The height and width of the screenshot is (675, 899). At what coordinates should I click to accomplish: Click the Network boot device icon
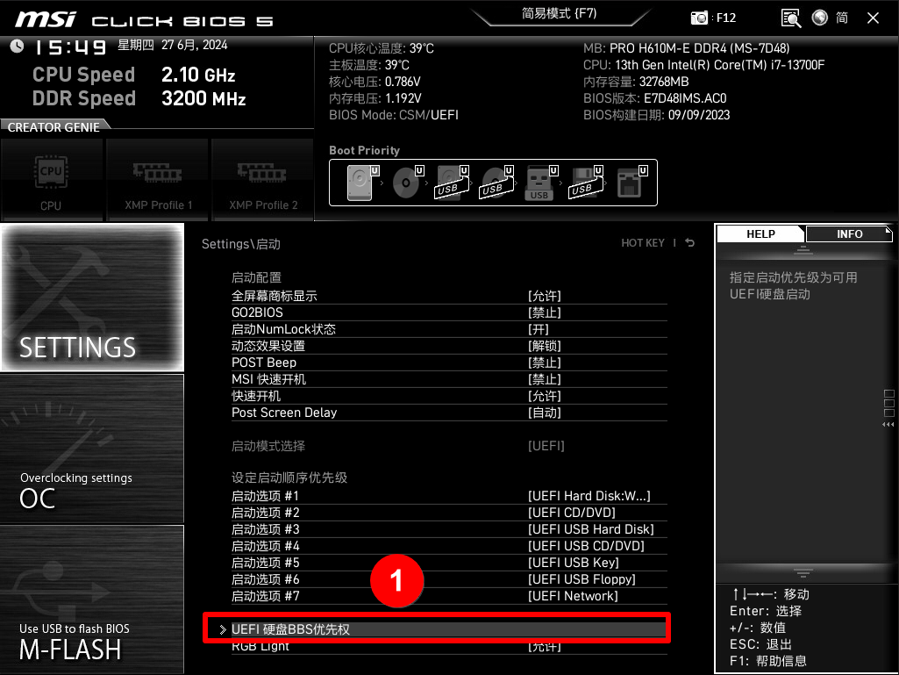pyautogui.click(x=628, y=182)
